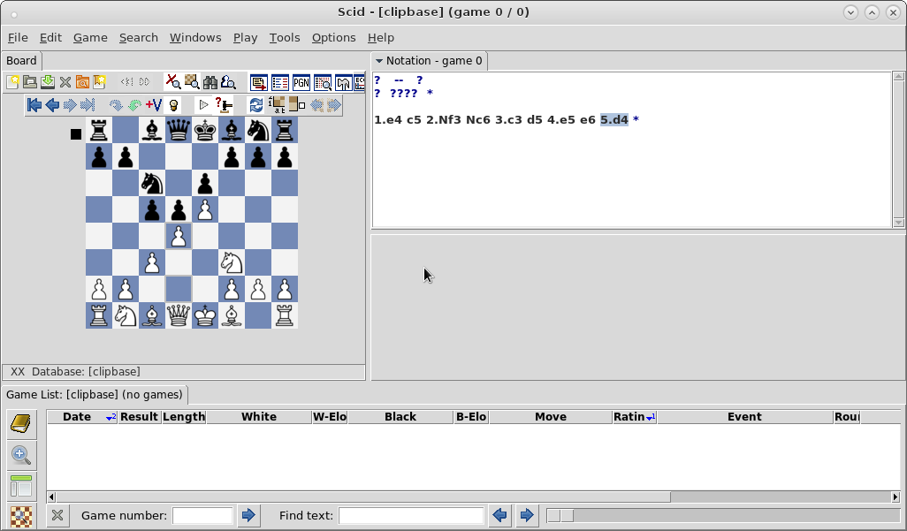
Task: Open the File menu
Action: [18, 38]
